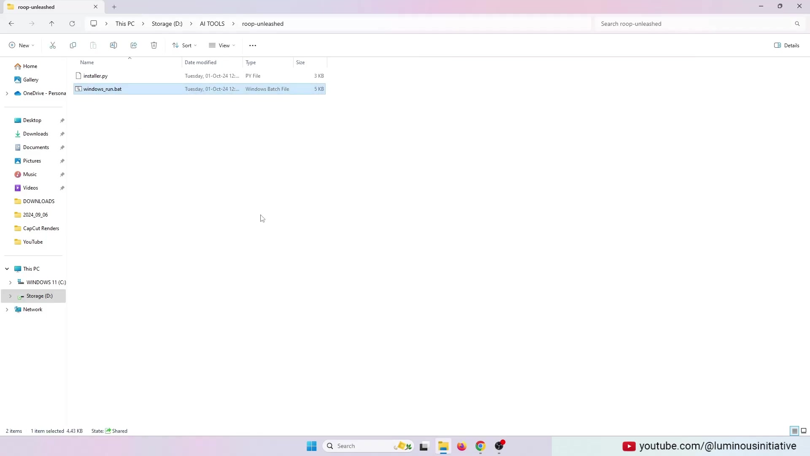
Task: Toggle the Details pane button
Action: 787,45
